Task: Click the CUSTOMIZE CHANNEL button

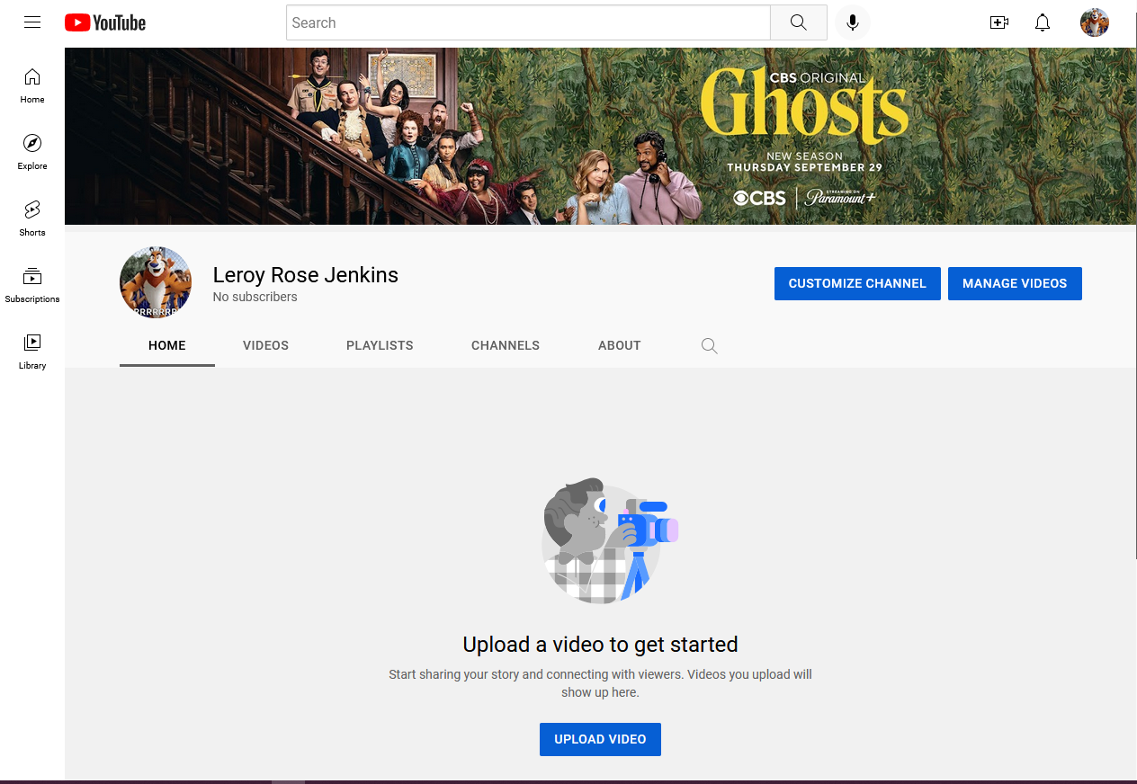Action: (857, 283)
